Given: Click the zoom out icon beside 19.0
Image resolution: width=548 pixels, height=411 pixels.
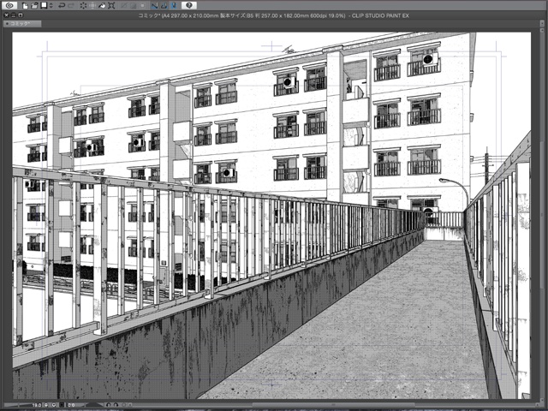Looking at the screenshot, I should 46,405.
